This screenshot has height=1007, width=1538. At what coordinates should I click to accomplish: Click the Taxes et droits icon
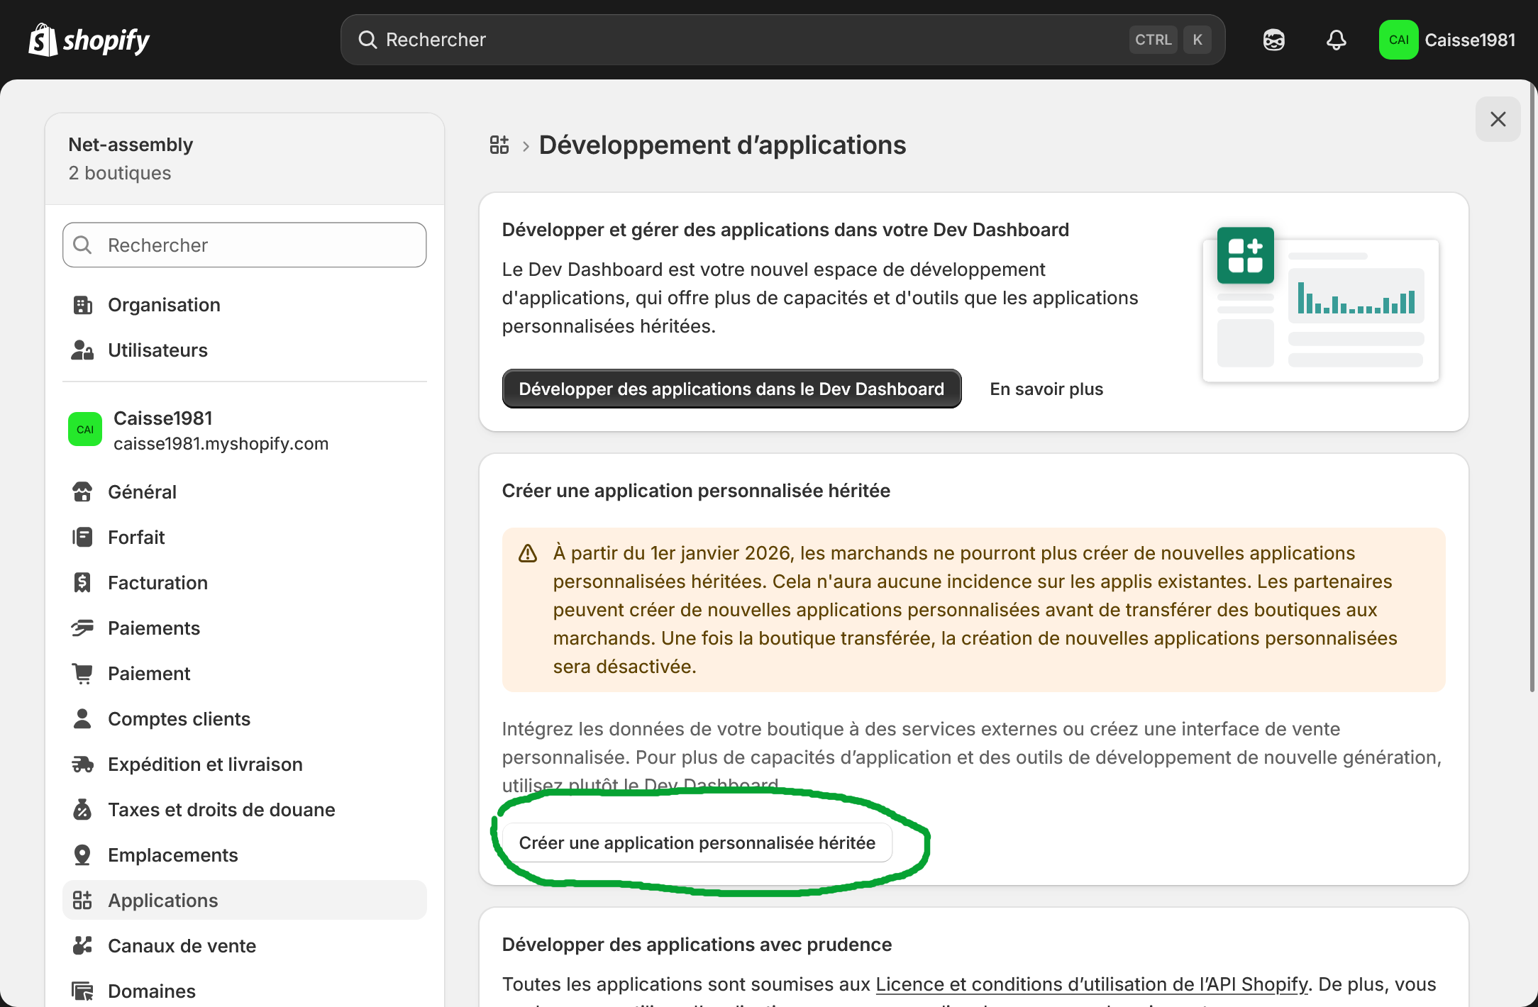(x=82, y=810)
